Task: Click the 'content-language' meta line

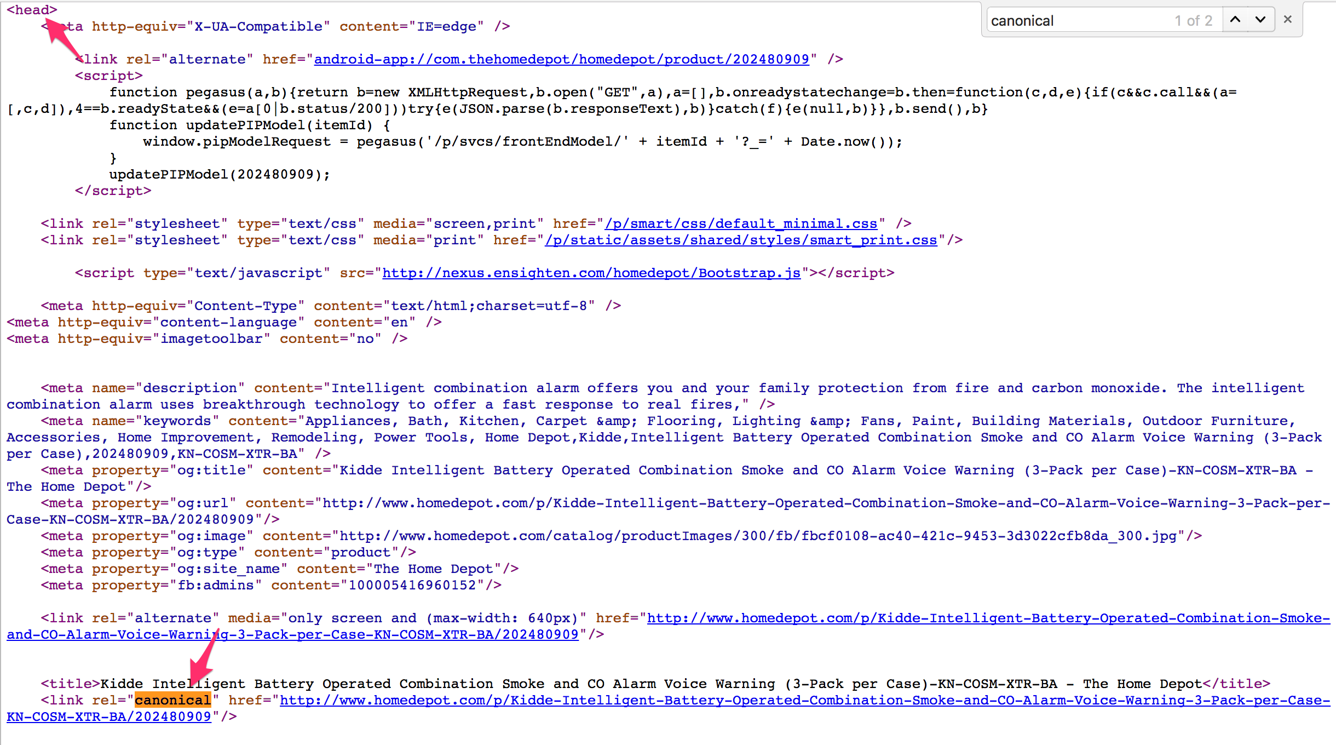Action: coord(224,322)
